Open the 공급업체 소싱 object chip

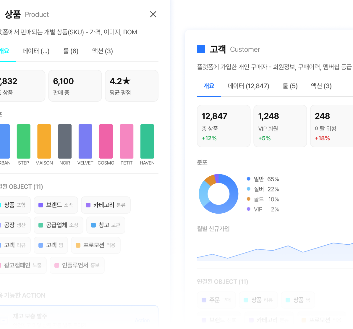click(x=59, y=225)
